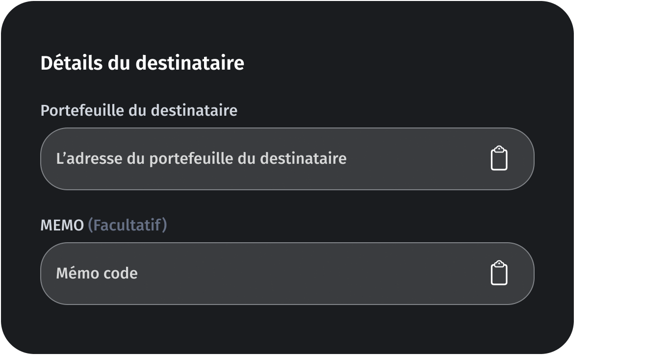This screenshot has width=668, height=355.
Task: Click the 'Détails du destinataire' heading
Action: 142,62
